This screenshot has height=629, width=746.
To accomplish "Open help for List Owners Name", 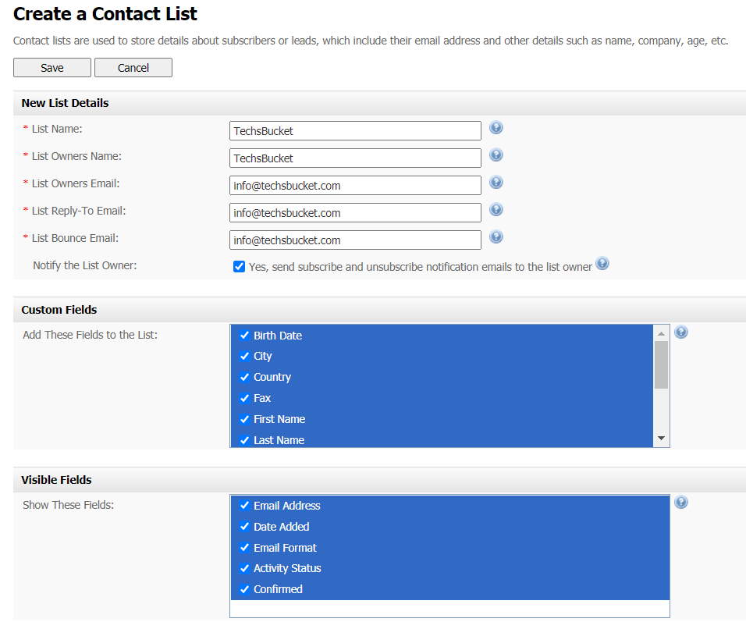I will coord(496,155).
